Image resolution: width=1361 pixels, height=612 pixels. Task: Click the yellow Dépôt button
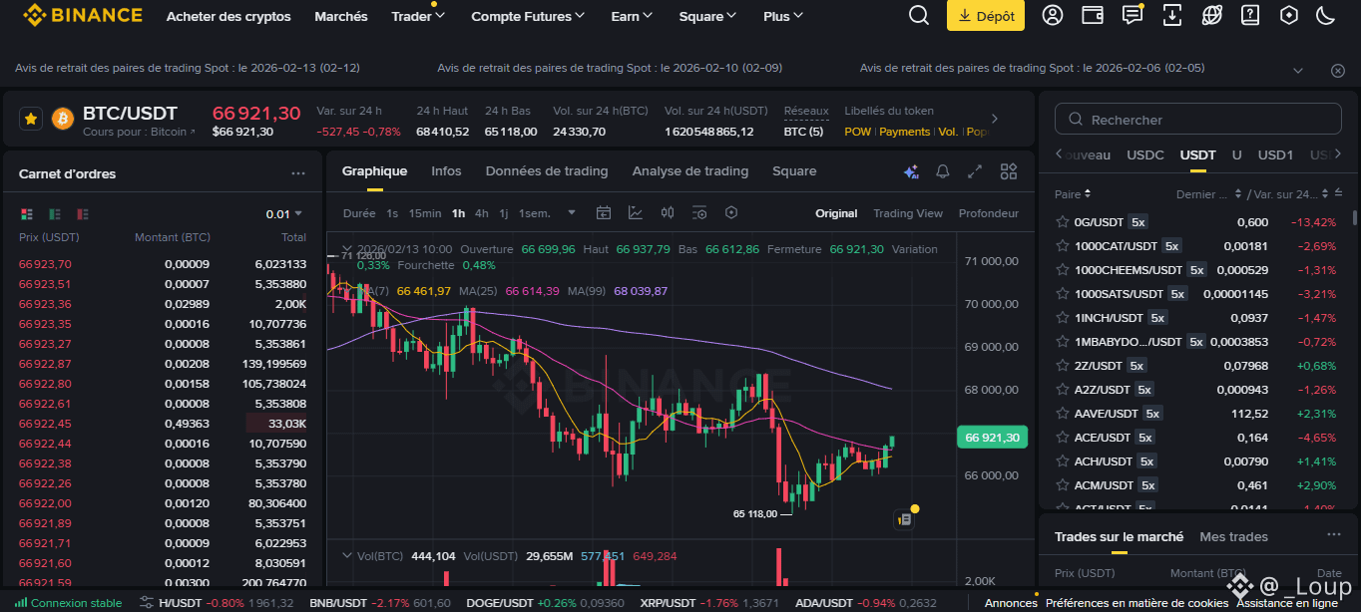point(986,16)
